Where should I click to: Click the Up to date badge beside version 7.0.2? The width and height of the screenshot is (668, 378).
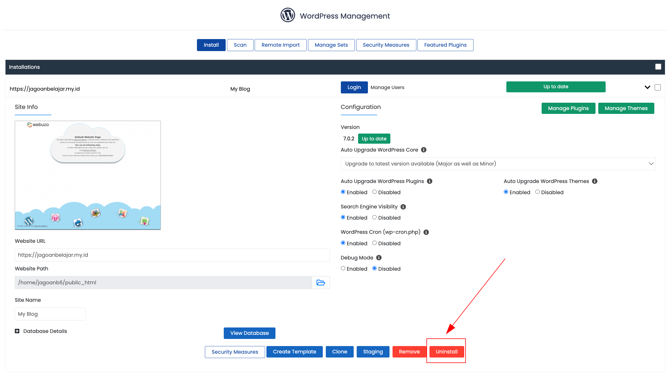click(x=374, y=139)
